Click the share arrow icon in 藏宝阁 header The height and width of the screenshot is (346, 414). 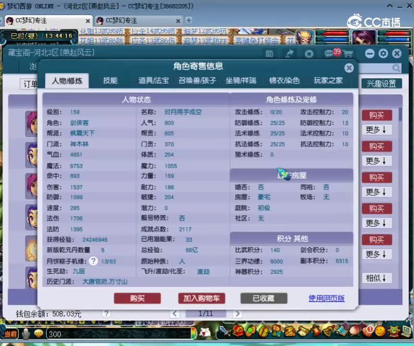tap(290, 54)
